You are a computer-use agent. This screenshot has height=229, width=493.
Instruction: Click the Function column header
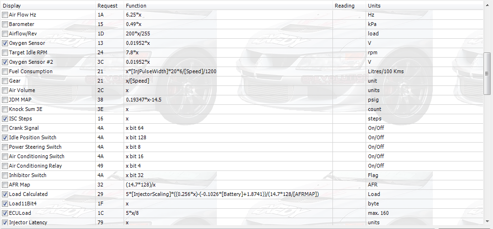click(227, 6)
